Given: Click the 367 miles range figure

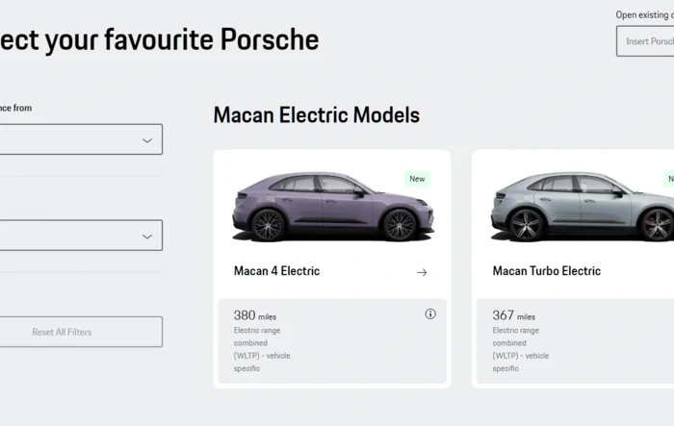Looking at the screenshot, I should (x=513, y=315).
